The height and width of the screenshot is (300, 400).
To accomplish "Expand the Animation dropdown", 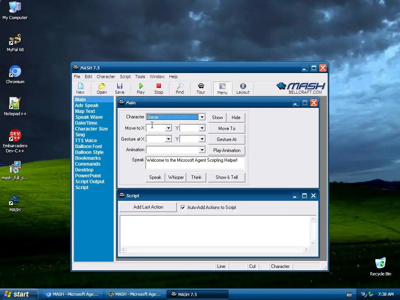I will click(x=202, y=150).
